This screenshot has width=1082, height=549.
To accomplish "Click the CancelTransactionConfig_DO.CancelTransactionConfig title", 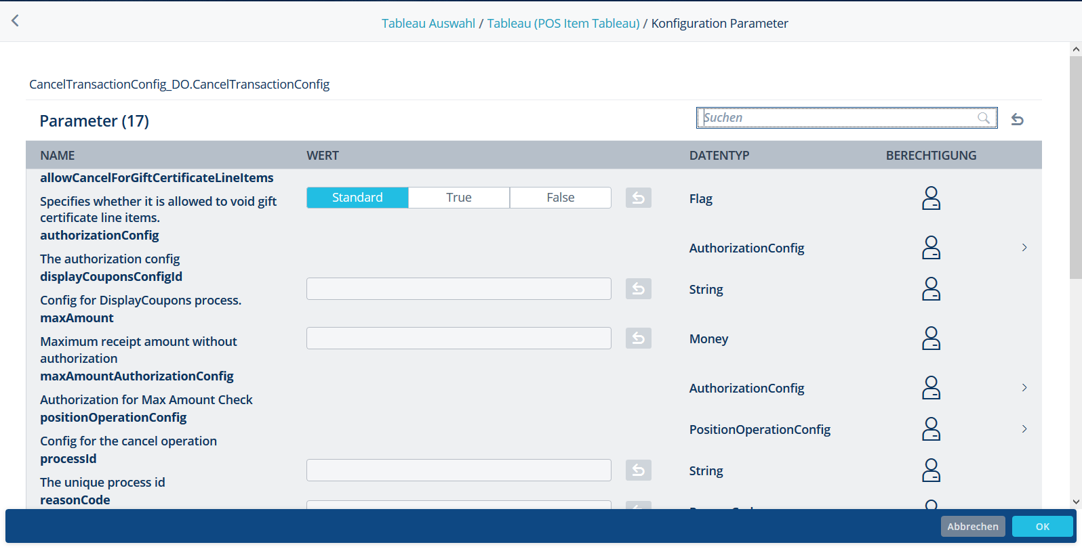I will [x=180, y=85].
